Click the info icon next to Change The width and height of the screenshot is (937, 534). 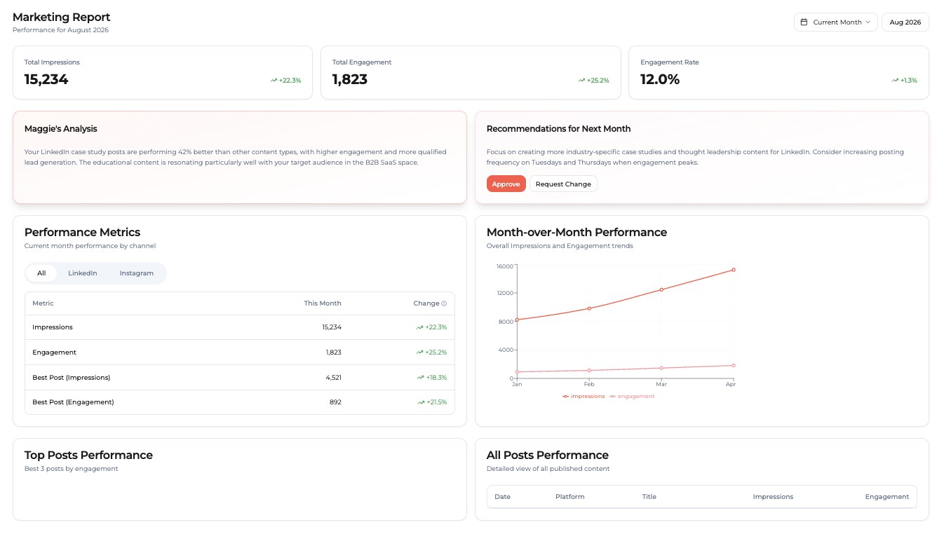point(444,304)
